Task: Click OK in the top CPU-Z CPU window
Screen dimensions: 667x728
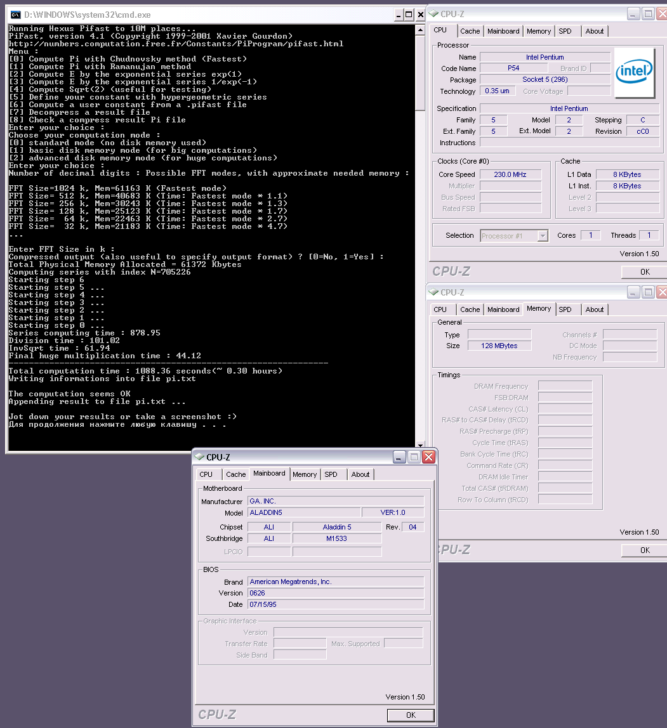Action: pyautogui.click(x=645, y=272)
